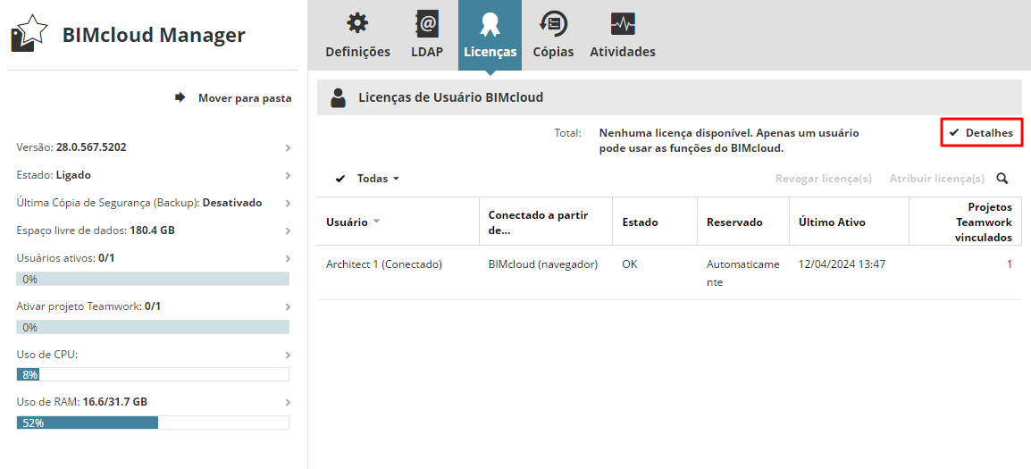This screenshot has height=469, width=1031.
Task: Click the Nenhuma licença disponível message
Action: 728,141
